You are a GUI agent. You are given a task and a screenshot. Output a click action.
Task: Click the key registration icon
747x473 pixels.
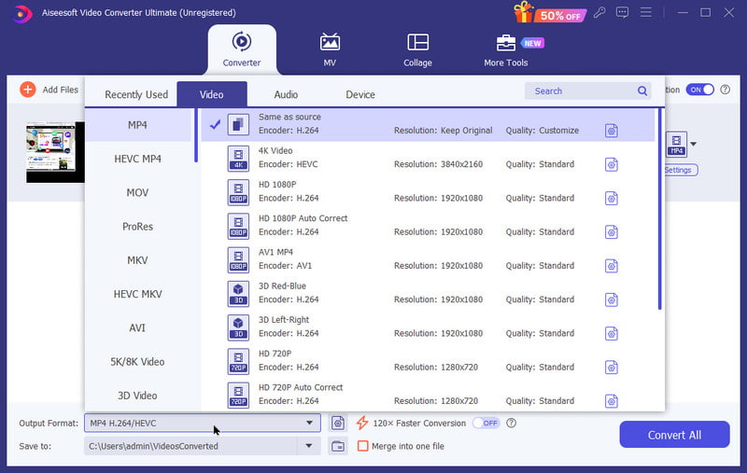coord(599,13)
